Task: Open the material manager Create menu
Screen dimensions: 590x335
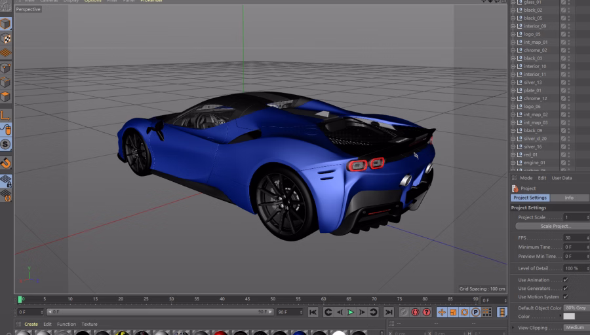Action: (31, 324)
